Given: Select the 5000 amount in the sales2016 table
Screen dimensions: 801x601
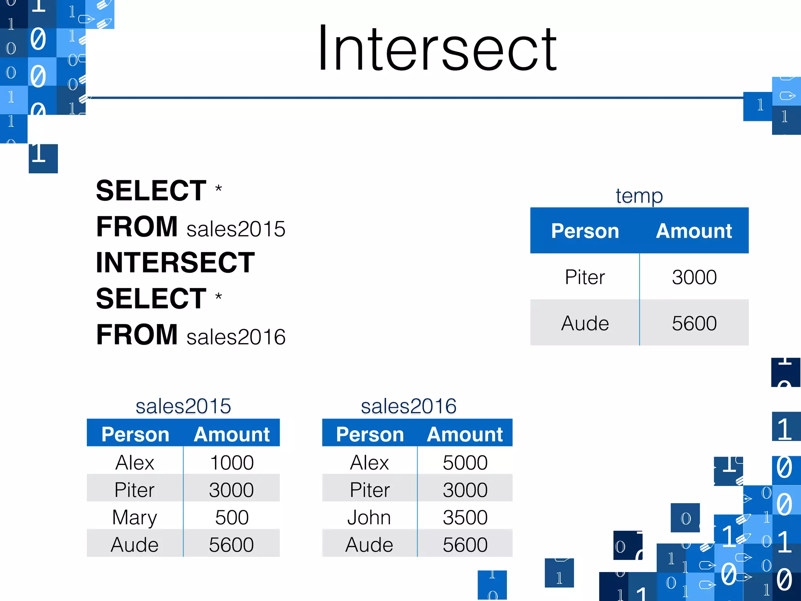Looking at the screenshot, I should click(465, 462).
